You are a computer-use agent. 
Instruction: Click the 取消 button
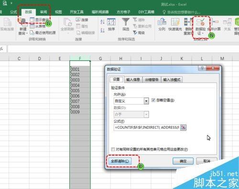tap(206, 161)
